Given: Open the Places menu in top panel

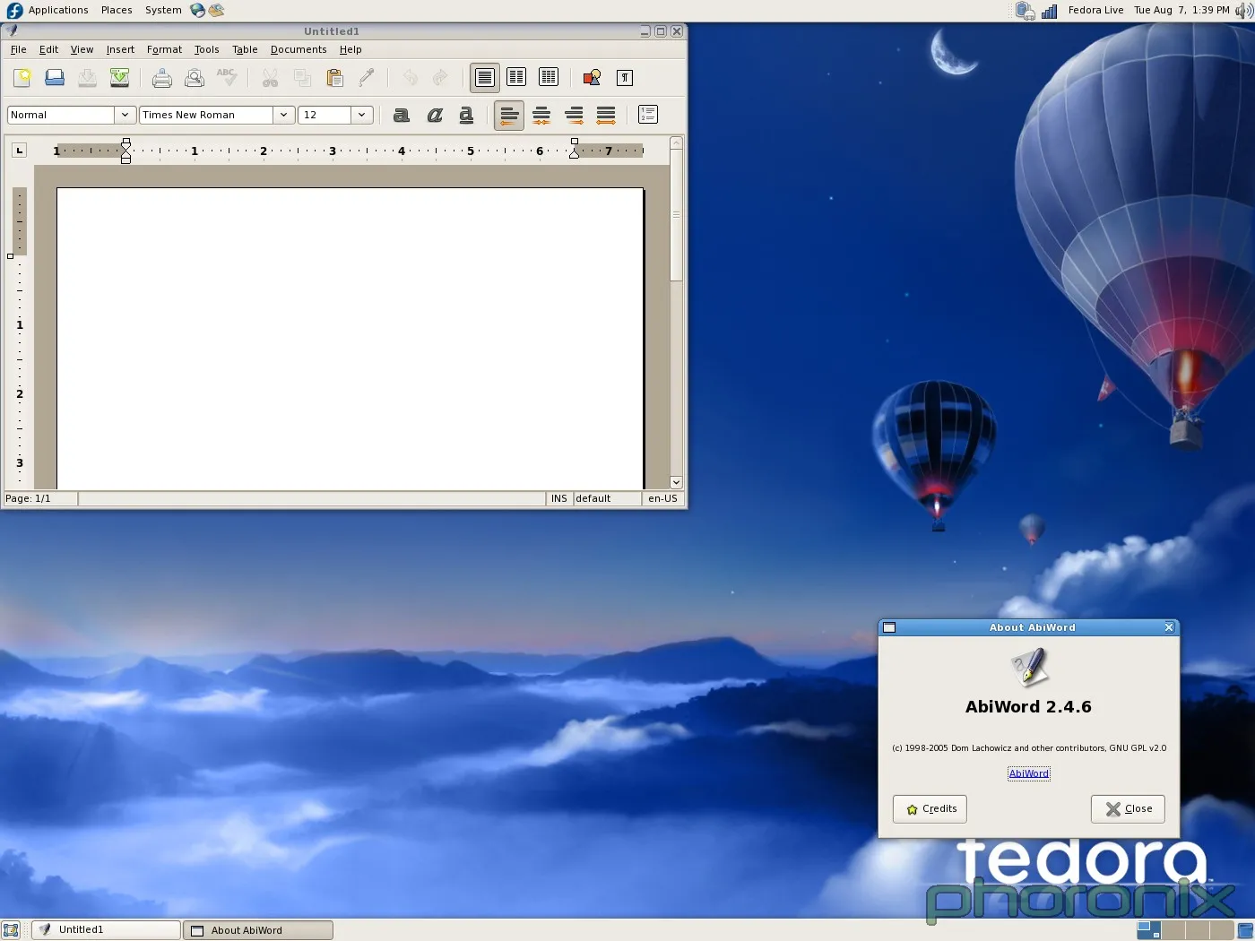Looking at the screenshot, I should 117,10.
